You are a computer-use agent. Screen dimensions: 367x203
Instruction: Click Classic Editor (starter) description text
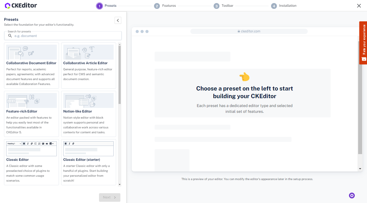(86, 173)
